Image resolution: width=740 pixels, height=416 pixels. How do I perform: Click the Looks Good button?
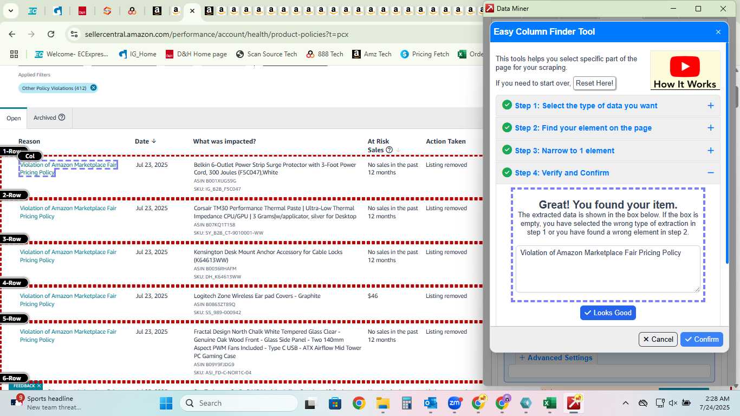608,313
